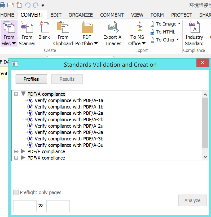
Task: Open the Customize Quick Access Toolbar dropdown
Action: tap(43, 5)
